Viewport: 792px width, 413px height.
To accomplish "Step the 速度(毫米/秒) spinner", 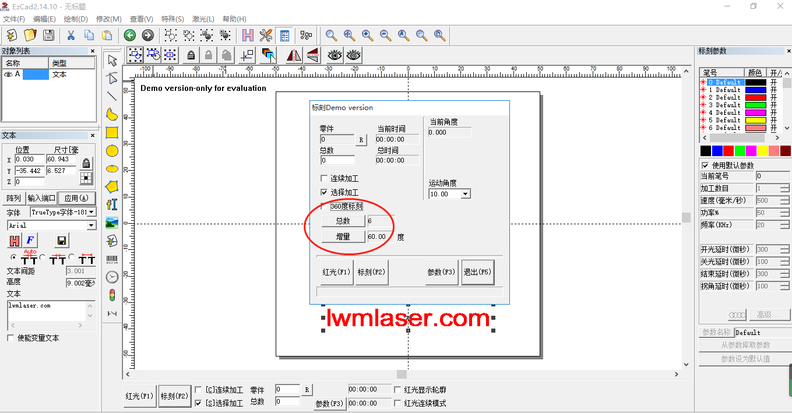I will coord(784,200).
